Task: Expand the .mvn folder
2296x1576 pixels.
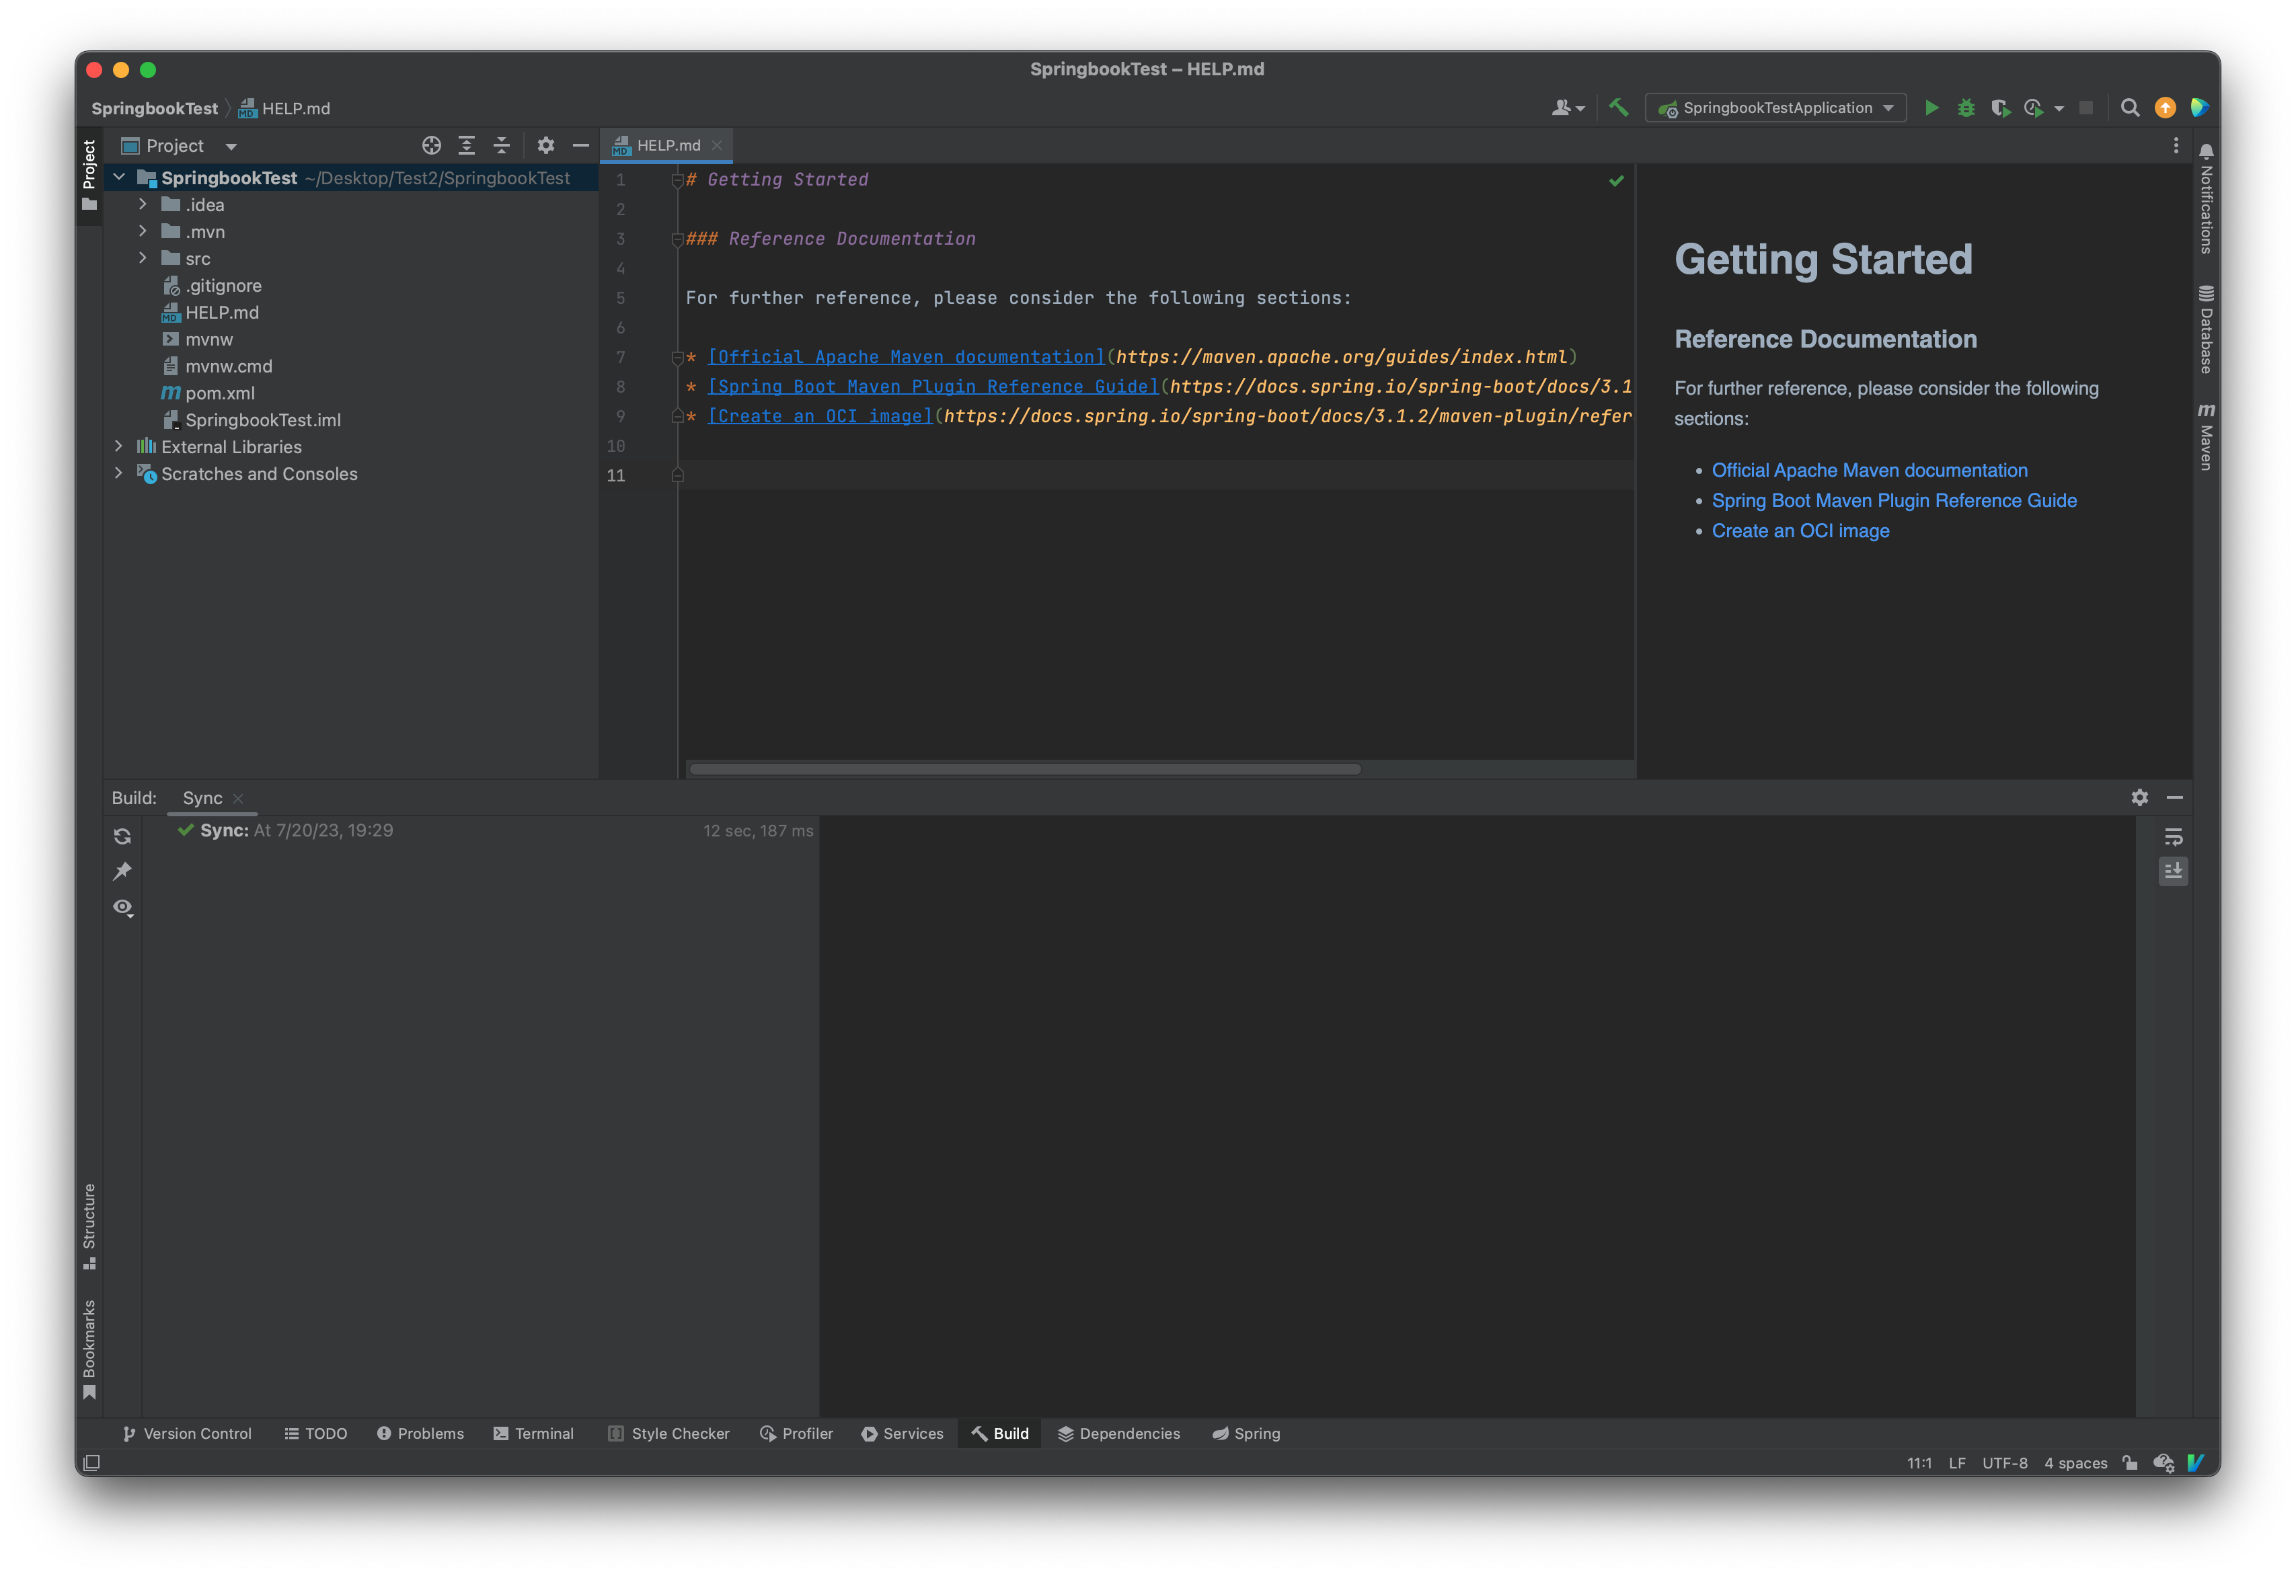Action: 143,231
